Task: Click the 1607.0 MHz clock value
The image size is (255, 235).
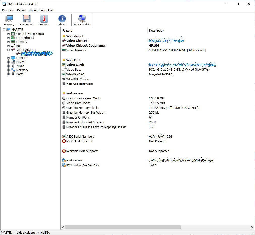Action: click(157, 98)
